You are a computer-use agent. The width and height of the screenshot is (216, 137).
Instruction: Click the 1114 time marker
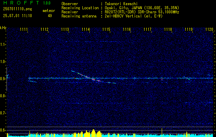pyautogui.click(x=86, y=29)
